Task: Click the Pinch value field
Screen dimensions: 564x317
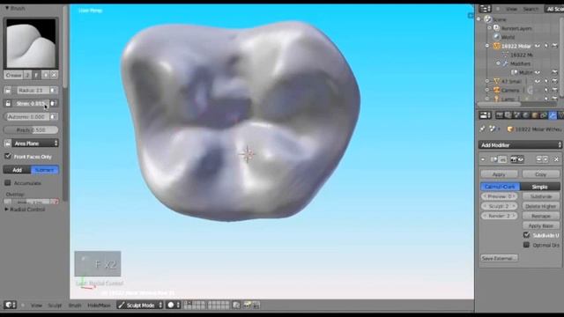Action: pos(31,130)
